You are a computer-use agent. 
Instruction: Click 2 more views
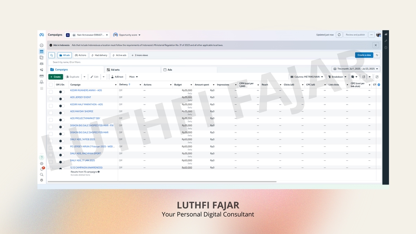coord(140,55)
